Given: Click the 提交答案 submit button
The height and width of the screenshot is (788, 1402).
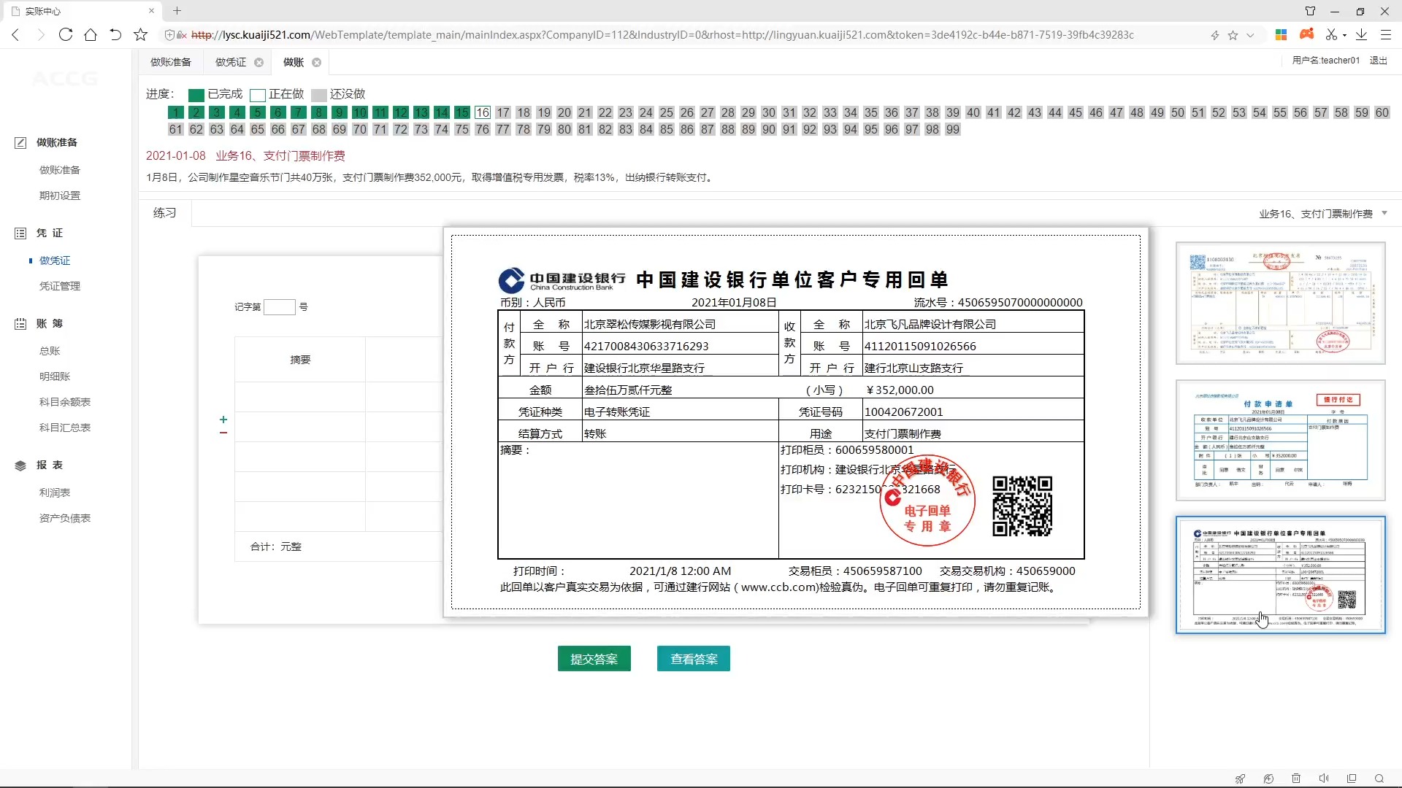Looking at the screenshot, I should pyautogui.click(x=594, y=658).
